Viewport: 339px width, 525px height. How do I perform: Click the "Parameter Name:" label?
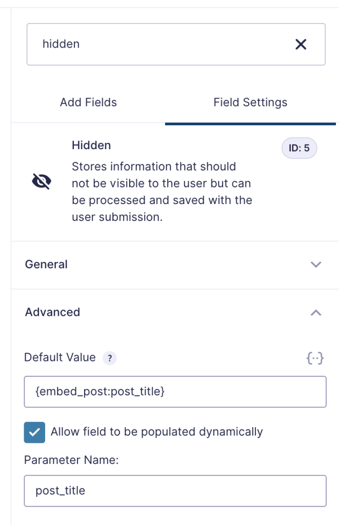pos(71,460)
